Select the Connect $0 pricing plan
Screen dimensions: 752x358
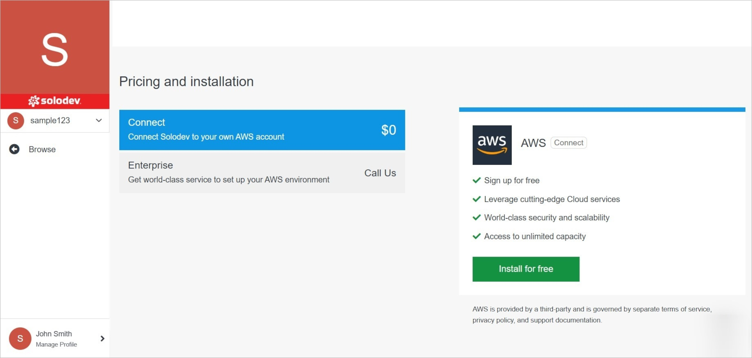pos(262,130)
